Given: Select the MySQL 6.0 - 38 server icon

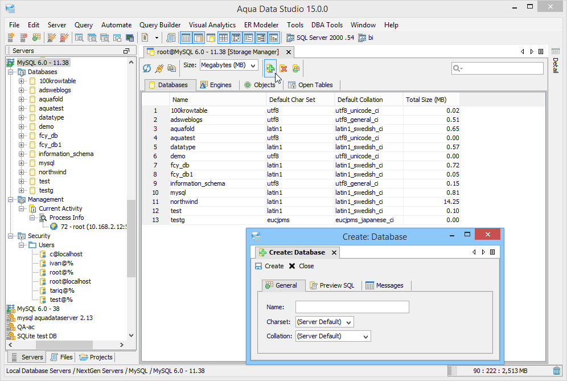Looking at the screenshot, I should pyautogui.click(x=10, y=309).
